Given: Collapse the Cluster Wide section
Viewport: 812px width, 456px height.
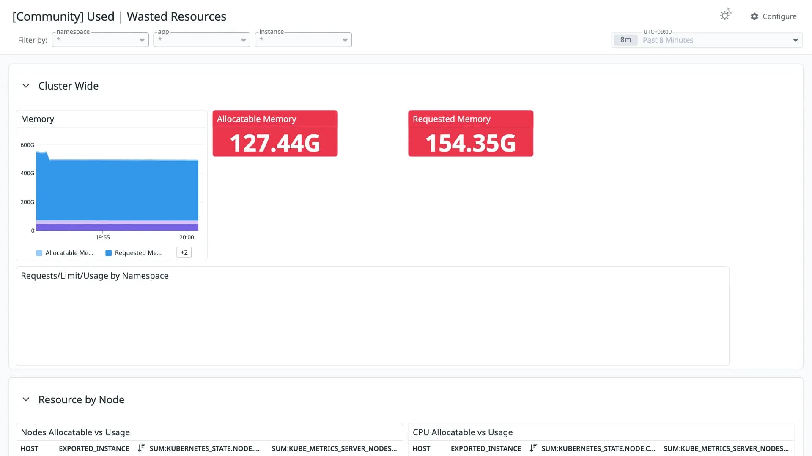Looking at the screenshot, I should coord(26,86).
